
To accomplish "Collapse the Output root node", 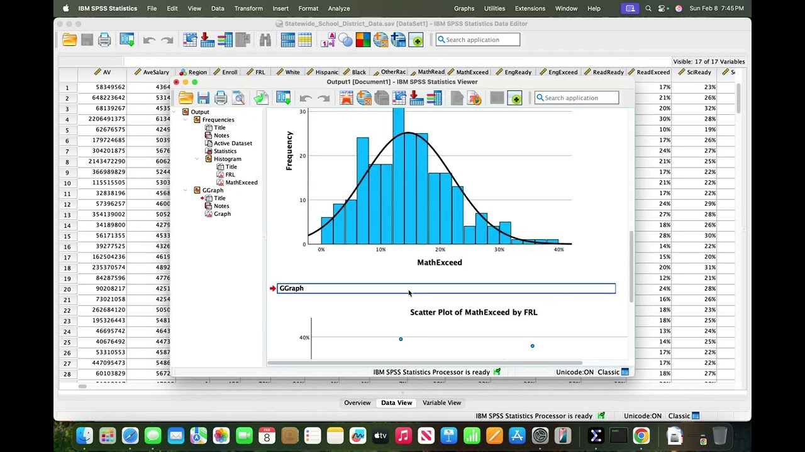I will click(175, 112).
